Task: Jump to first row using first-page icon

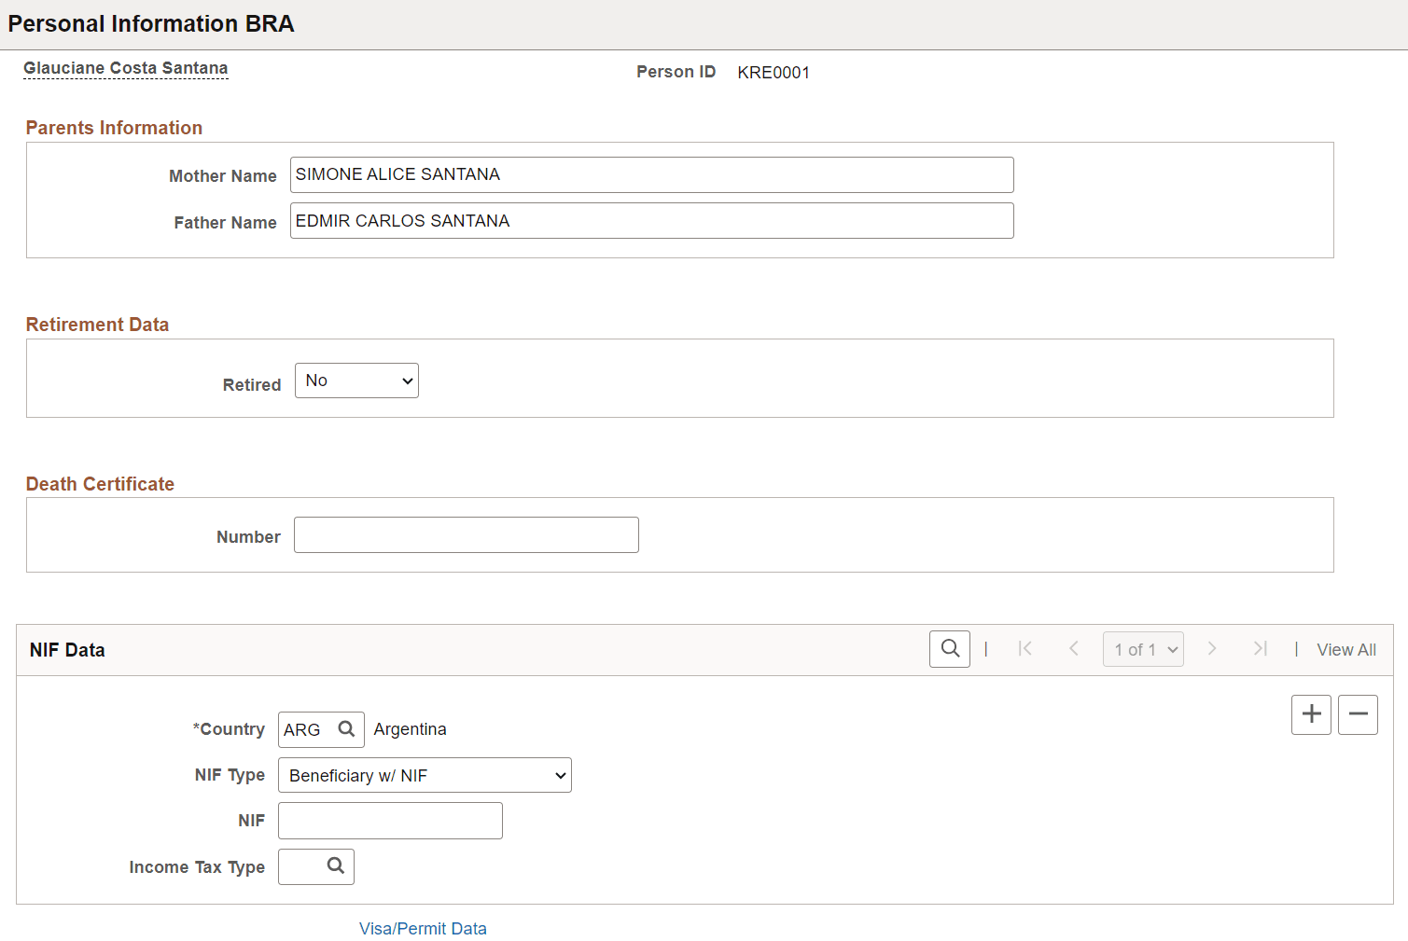Action: point(1025,648)
